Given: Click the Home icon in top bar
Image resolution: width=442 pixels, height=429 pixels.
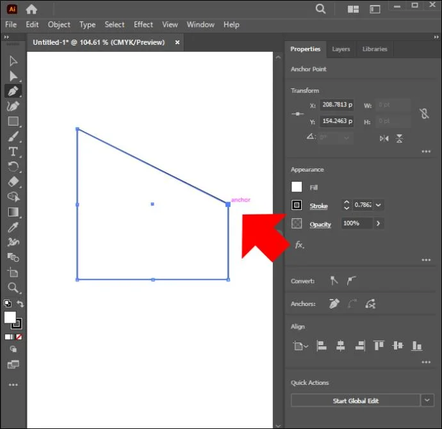Looking at the screenshot, I should [31, 10].
